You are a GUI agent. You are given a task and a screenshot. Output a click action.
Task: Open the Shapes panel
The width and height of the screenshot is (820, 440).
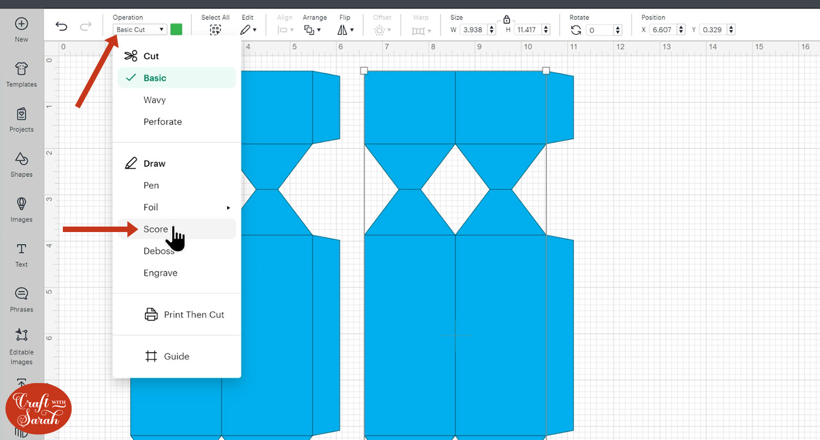tap(21, 164)
